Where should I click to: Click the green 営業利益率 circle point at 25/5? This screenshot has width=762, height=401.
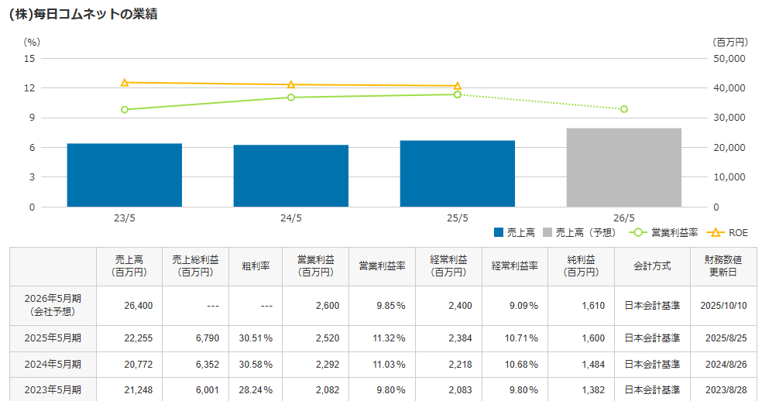coord(458,94)
